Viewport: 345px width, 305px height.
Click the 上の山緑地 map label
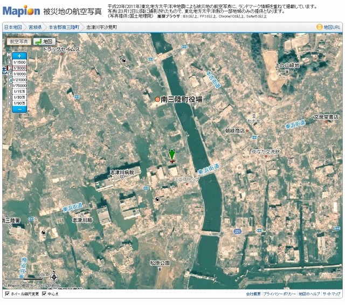[287, 65]
